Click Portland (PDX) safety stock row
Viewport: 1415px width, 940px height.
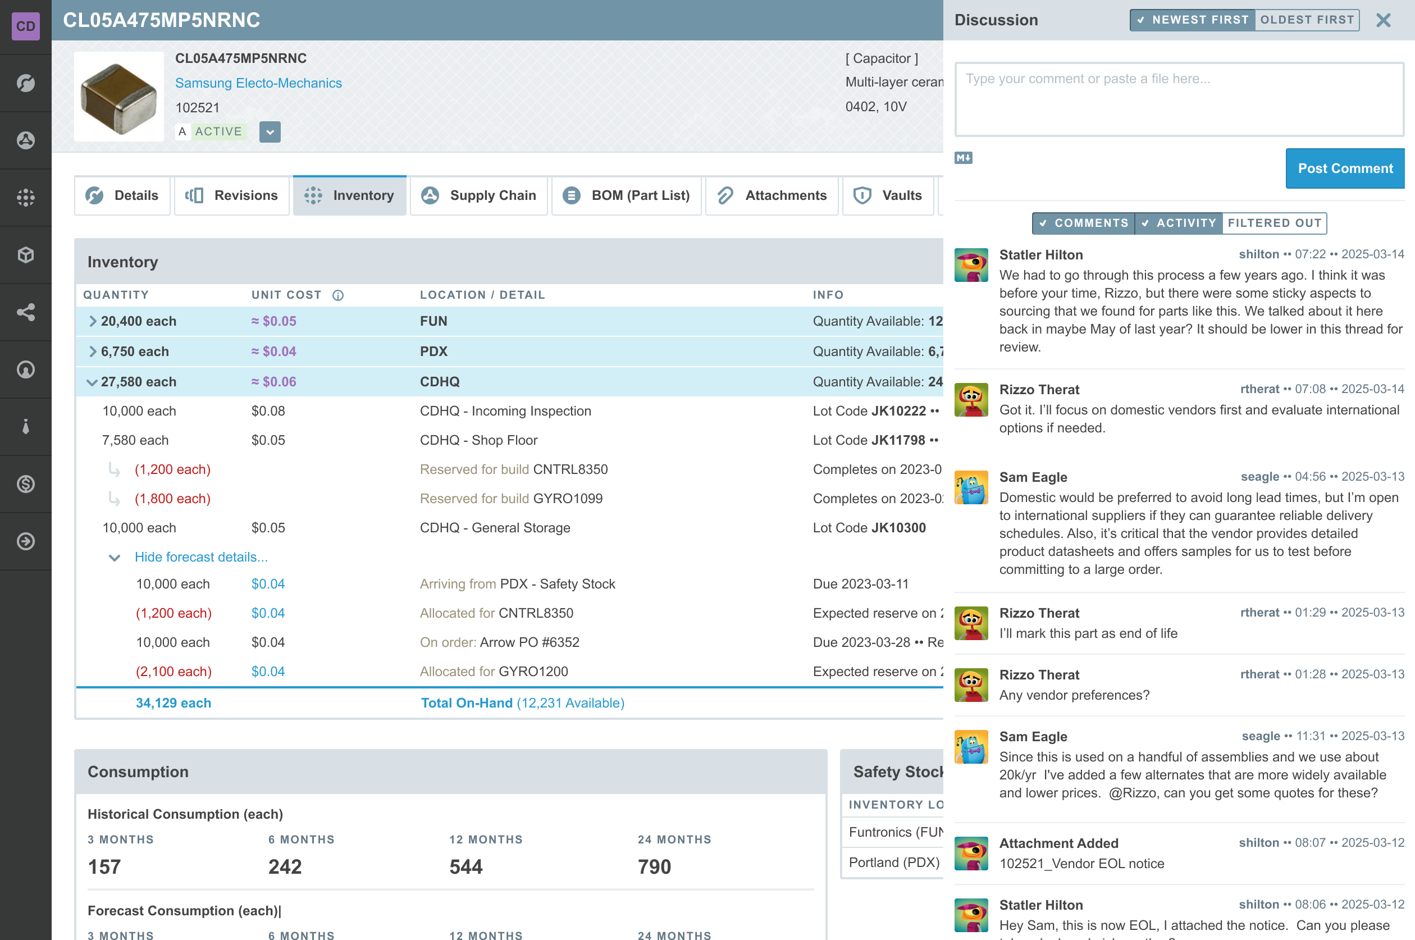893,863
